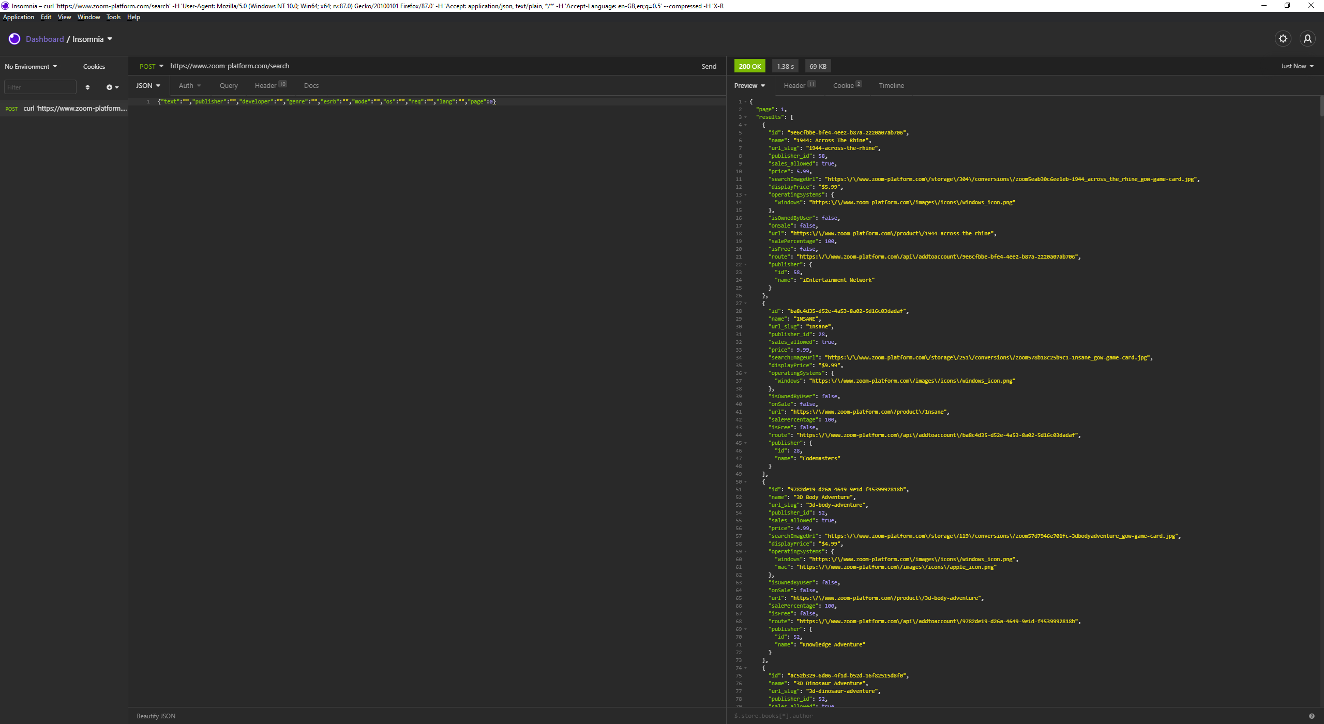
Task: Fold operatingSystems block at line 13
Action: coord(745,195)
